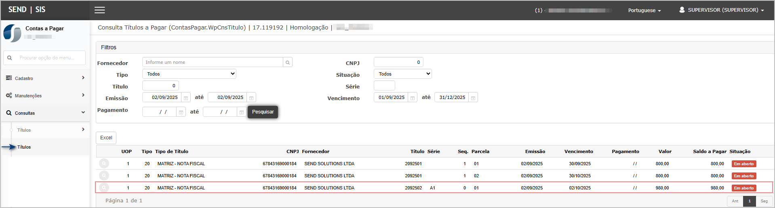Open calendar for Vencimento start date
Viewport: 775px width, 208px height.
[x=413, y=98]
